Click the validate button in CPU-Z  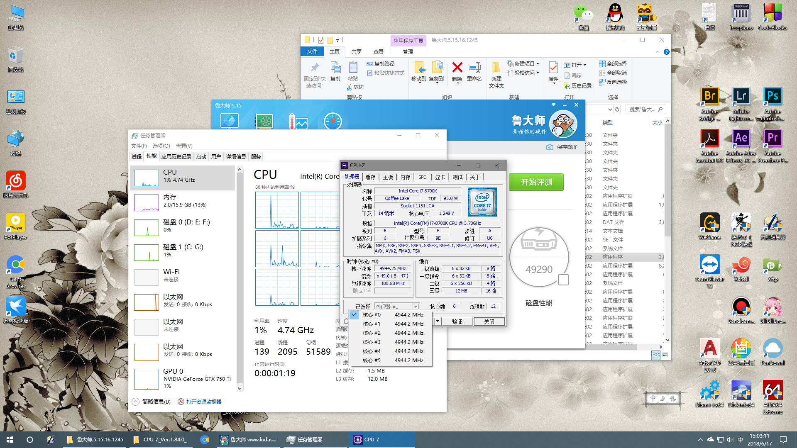coord(457,321)
